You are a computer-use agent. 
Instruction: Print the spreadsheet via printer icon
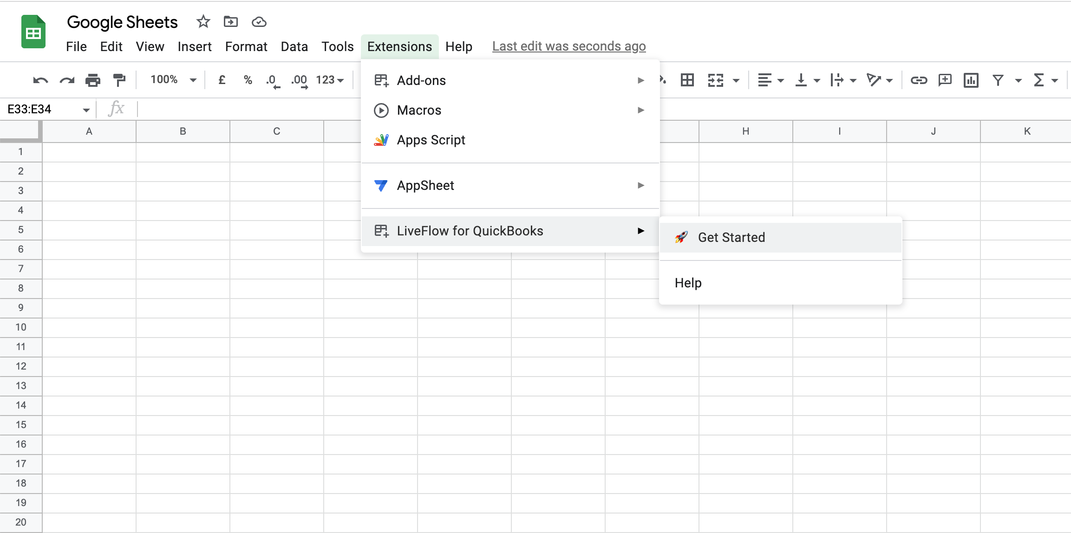point(93,80)
